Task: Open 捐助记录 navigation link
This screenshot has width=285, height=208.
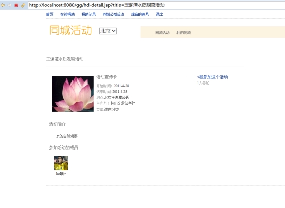Action: [x=88, y=14]
